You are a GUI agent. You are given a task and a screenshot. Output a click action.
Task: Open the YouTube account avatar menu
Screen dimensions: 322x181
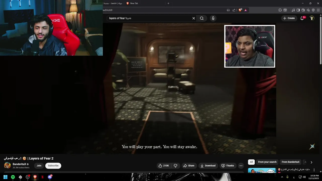click(x=312, y=18)
